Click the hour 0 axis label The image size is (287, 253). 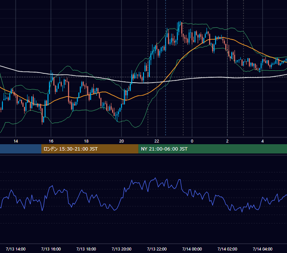(192, 141)
